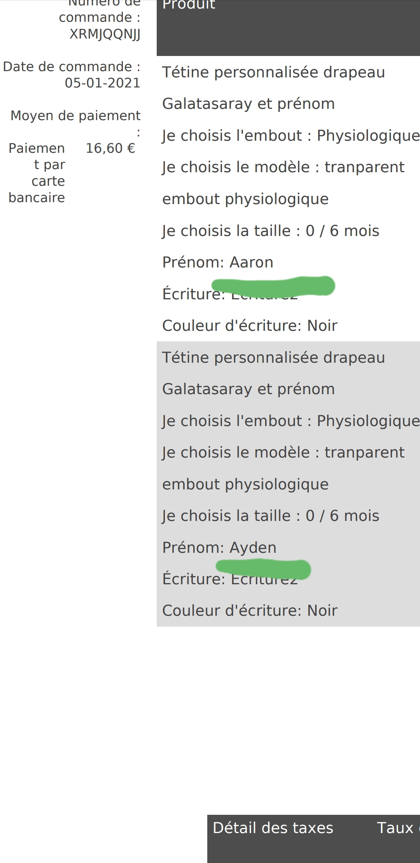420x863 pixels.
Task: Click the "Détail des taxes" header
Action: [273, 828]
